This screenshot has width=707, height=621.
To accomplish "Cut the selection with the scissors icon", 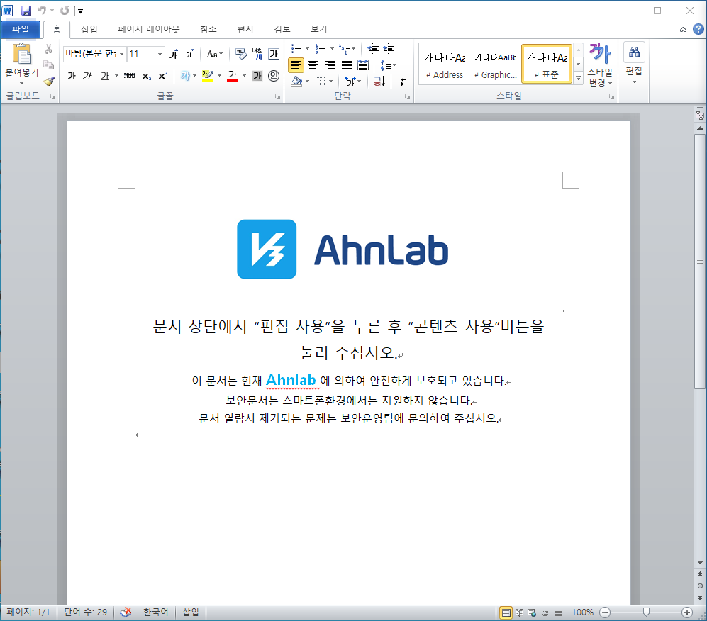I will point(49,49).
